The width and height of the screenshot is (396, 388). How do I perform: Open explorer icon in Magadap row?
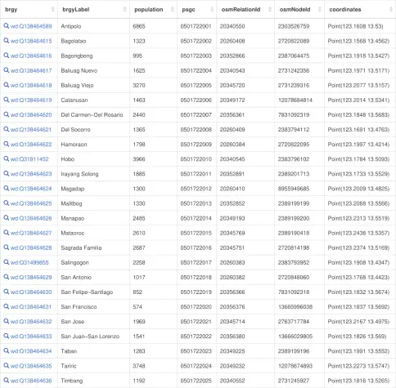pos(6,188)
